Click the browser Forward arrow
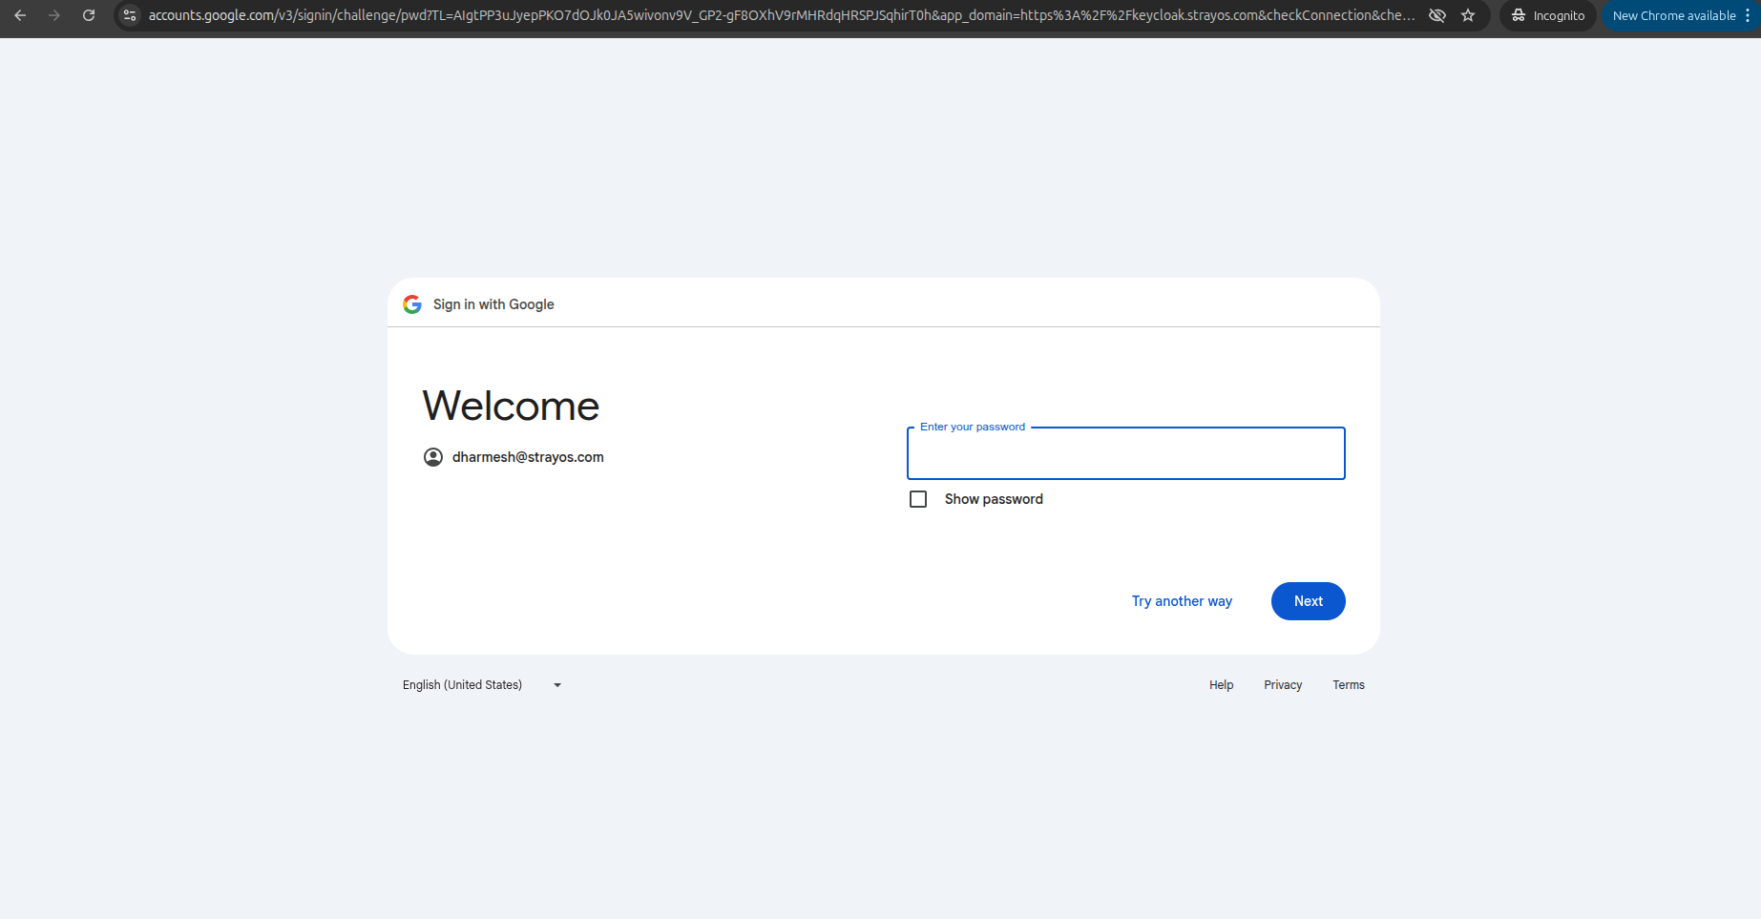This screenshot has height=919, width=1761. 54,15
